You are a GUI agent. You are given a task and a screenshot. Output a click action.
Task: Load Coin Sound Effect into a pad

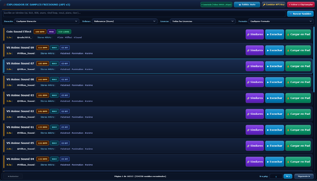pos(298,34)
